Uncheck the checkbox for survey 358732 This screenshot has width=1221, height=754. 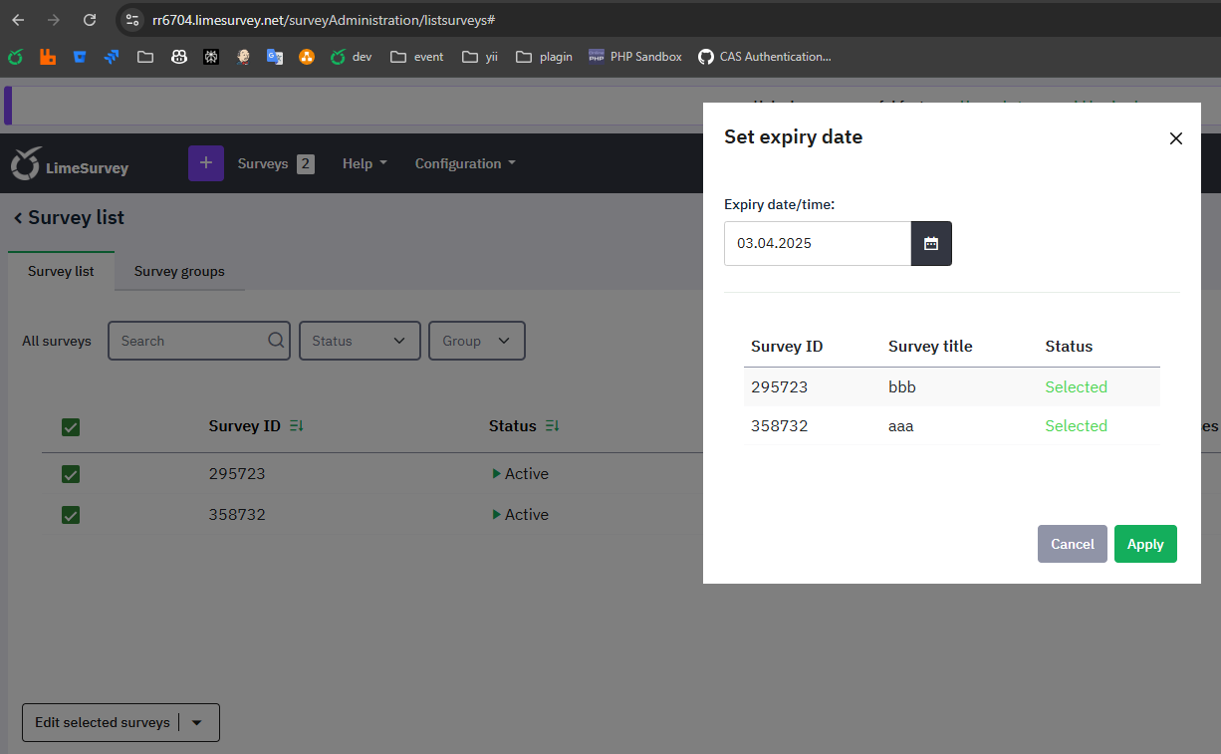[71, 515]
